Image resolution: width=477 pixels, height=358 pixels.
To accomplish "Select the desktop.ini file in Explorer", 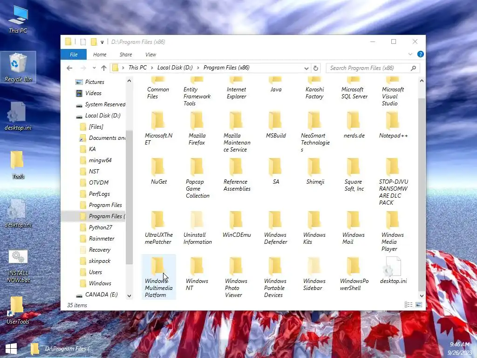I will (x=393, y=270).
